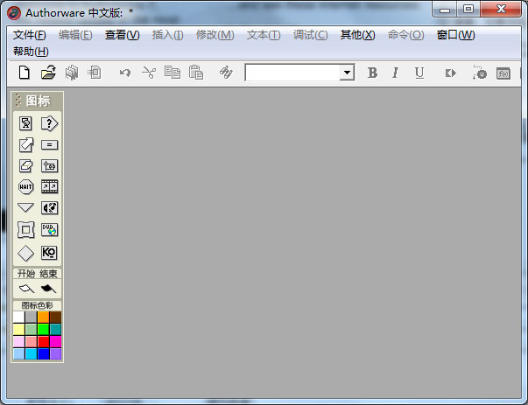Click the Restart playback toolbar icon
Viewport: 528px width, 405px height.
tap(451, 73)
